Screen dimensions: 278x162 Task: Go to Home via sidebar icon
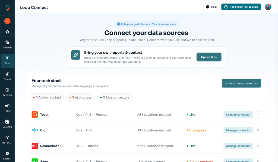(x=7, y=32)
